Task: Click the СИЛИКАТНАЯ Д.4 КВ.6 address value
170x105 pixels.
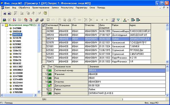Action: (127, 93)
